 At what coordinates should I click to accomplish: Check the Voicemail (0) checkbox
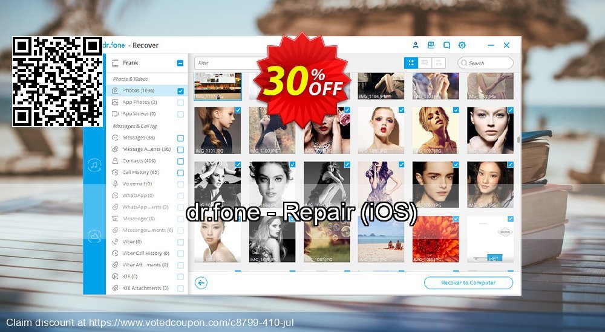tap(180, 184)
